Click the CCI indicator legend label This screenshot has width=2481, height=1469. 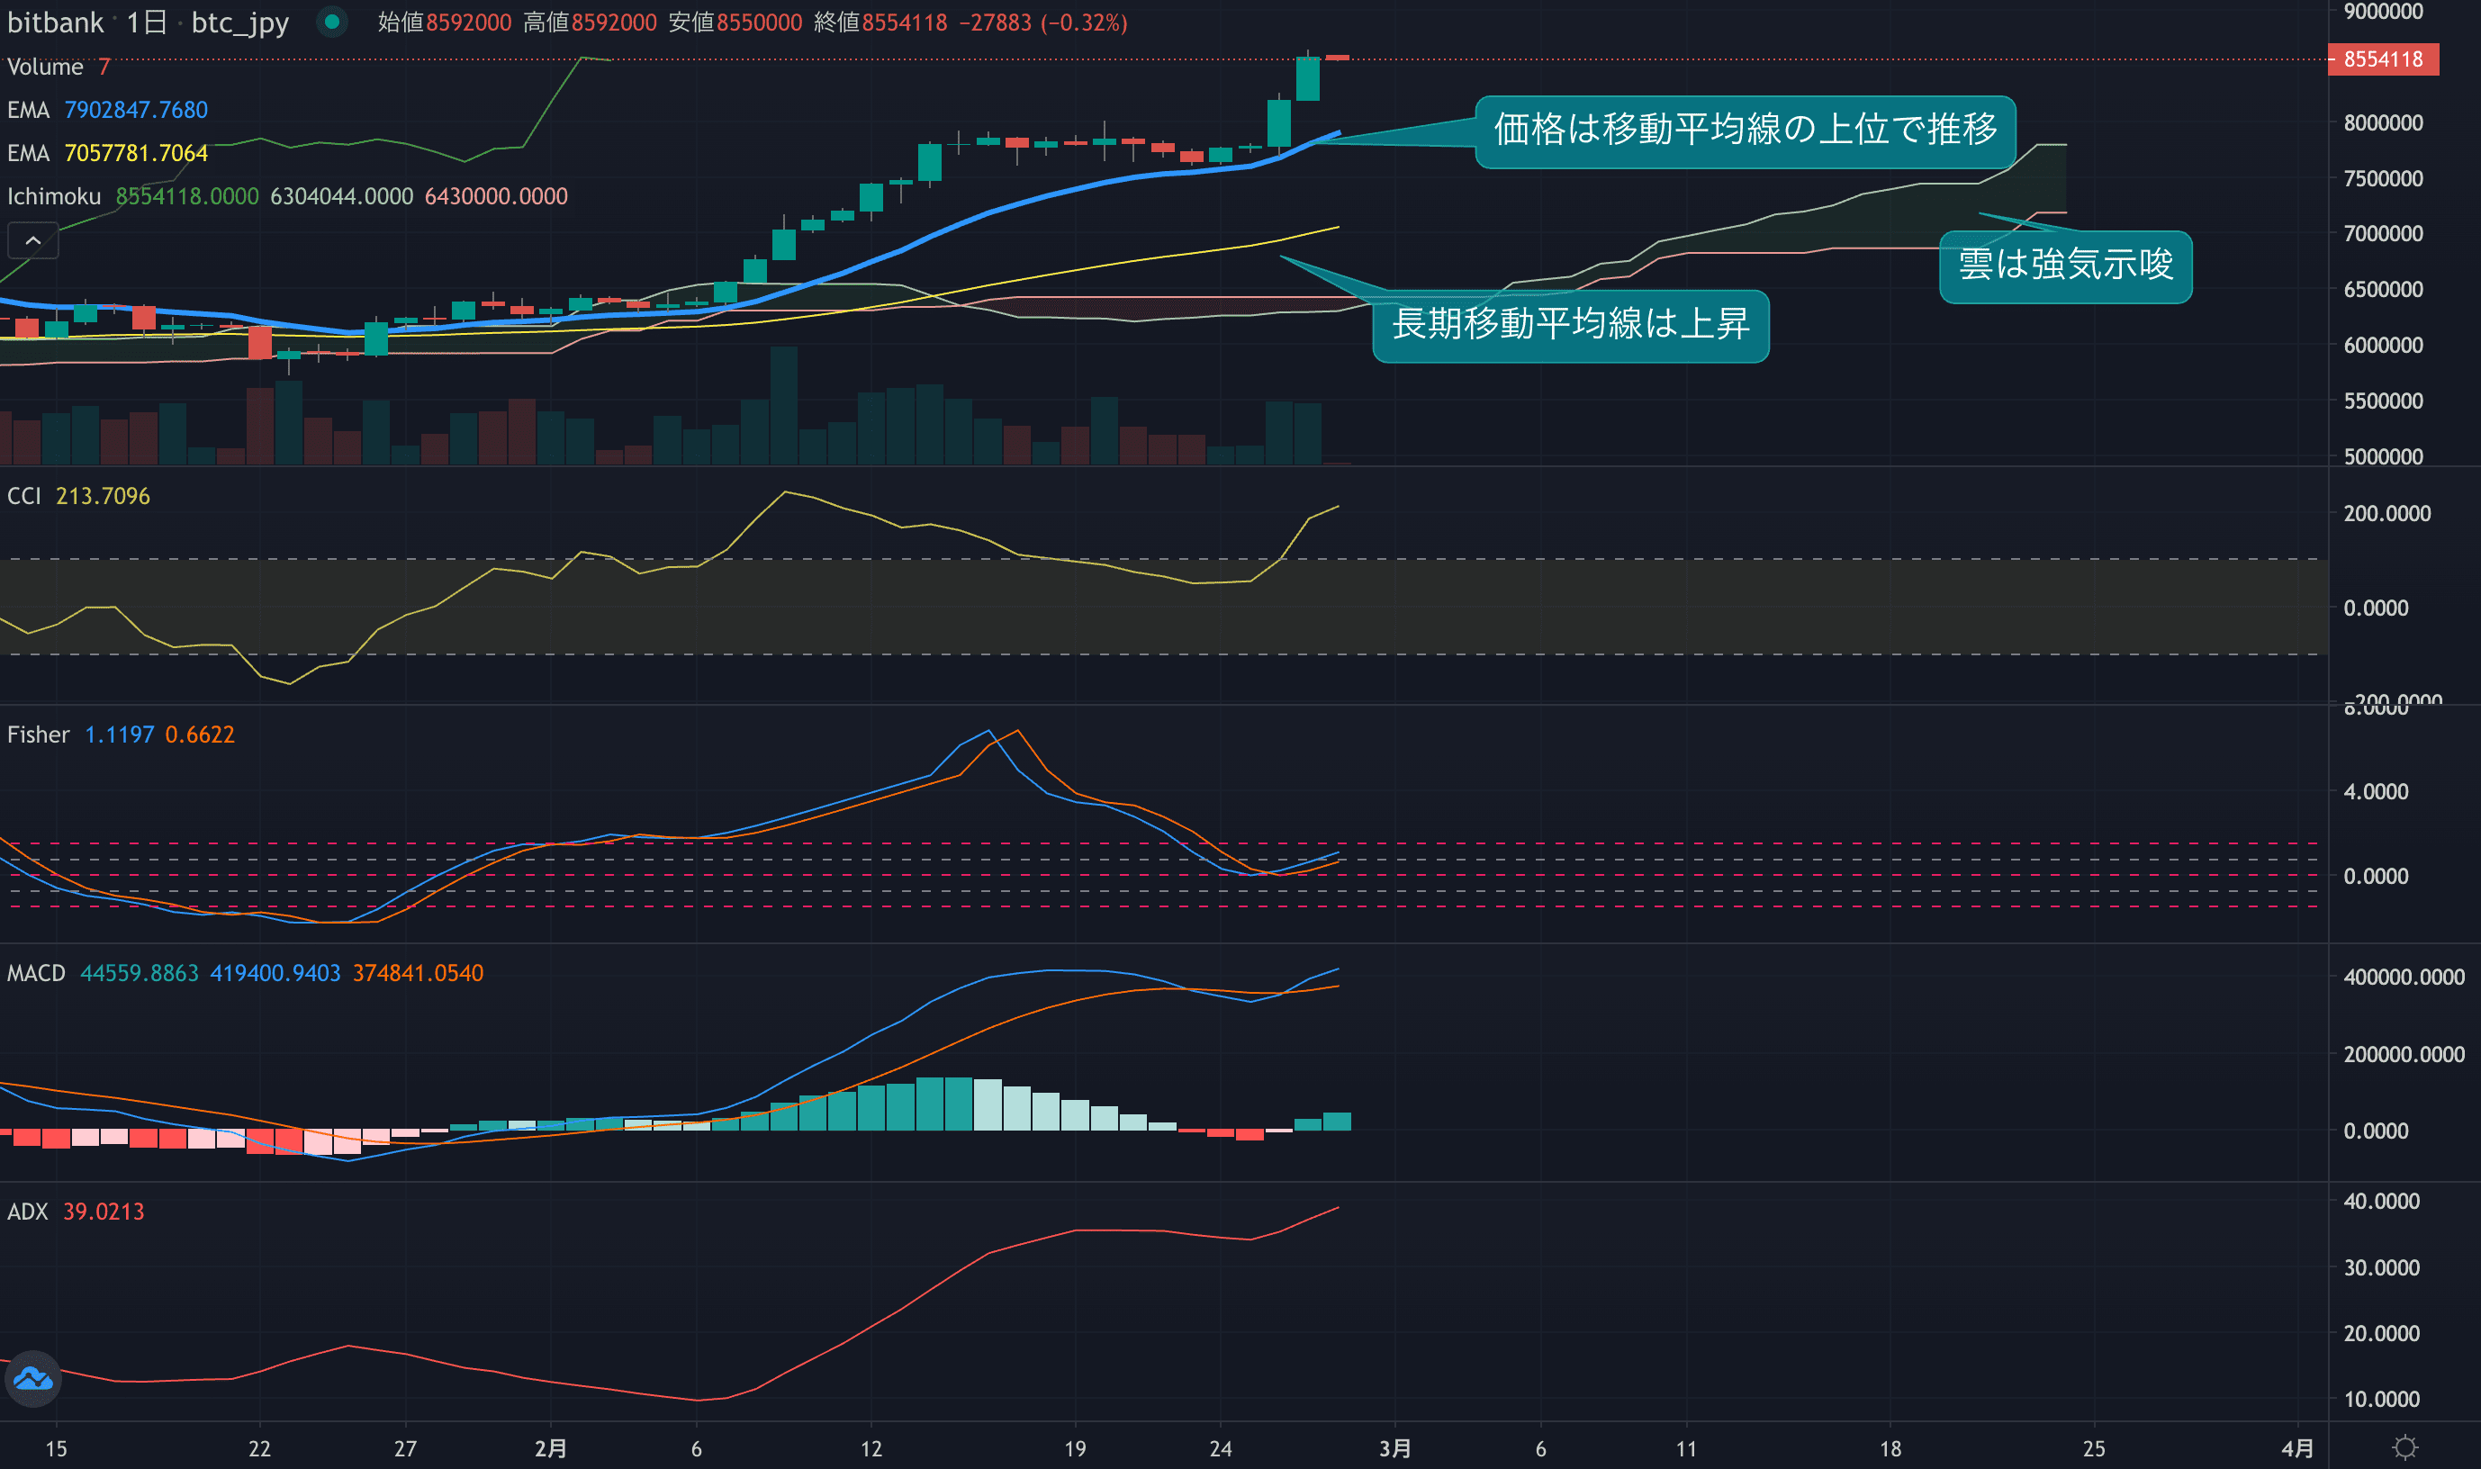coord(23,496)
